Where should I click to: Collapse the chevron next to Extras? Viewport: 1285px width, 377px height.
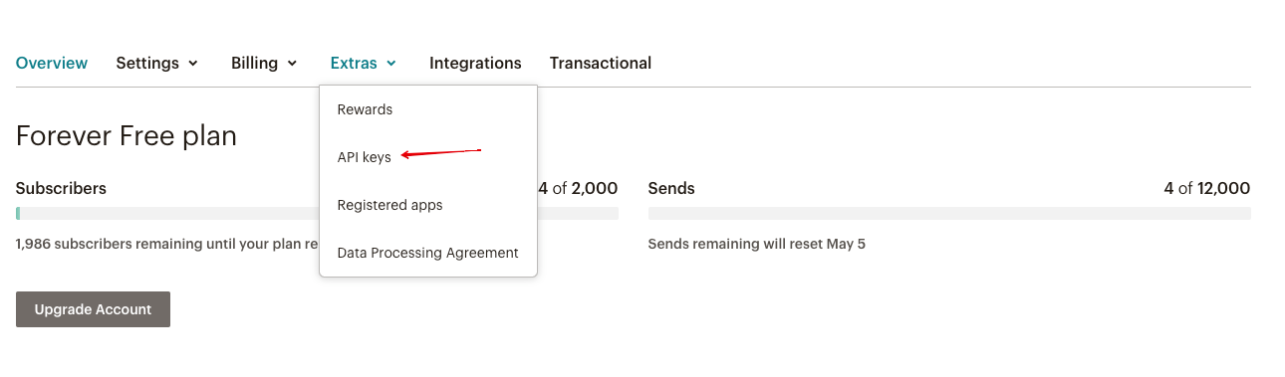[x=391, y=64]
